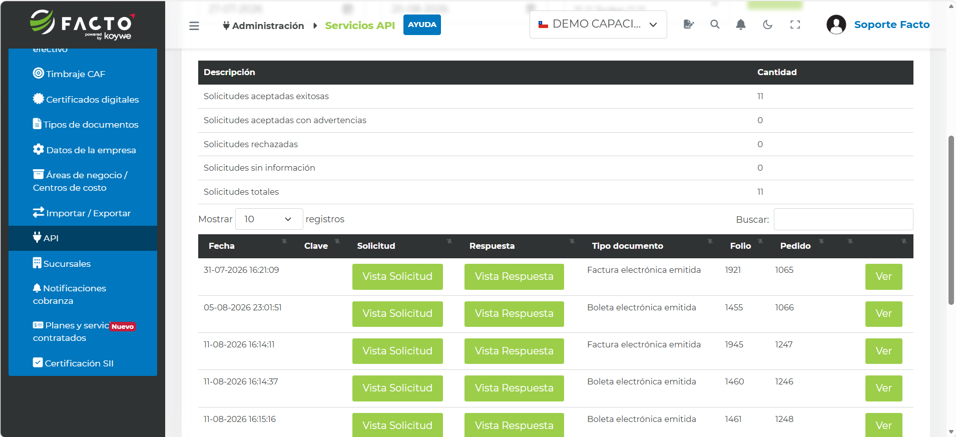
Task: Click Vista Solicitud for folio 1921
Action: pos(397,277)
